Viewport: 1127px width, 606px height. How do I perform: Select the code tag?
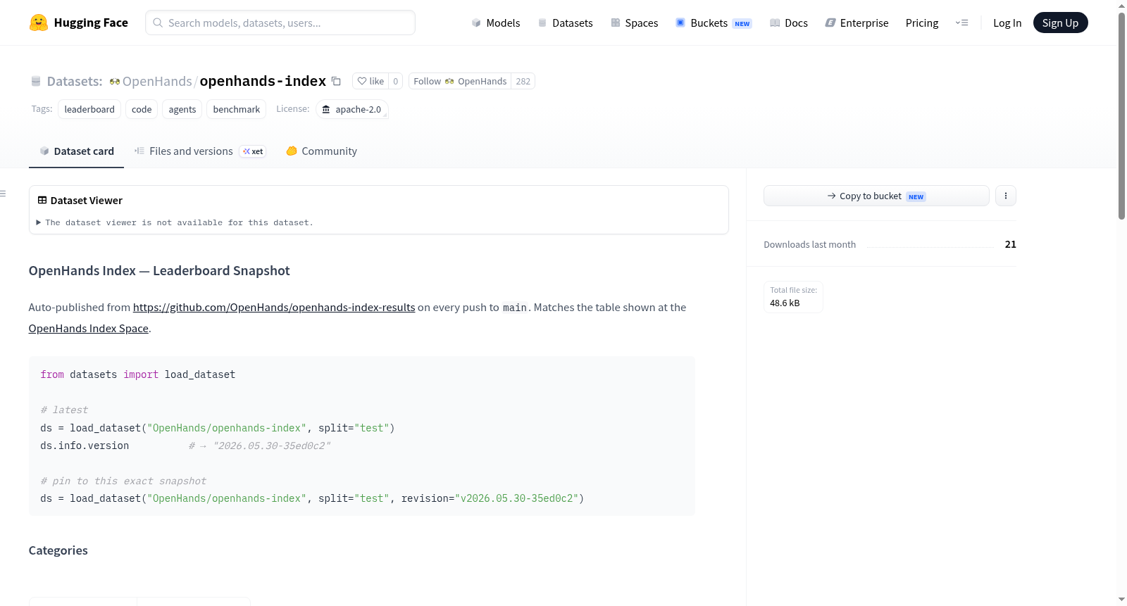(x=142, y=109)
